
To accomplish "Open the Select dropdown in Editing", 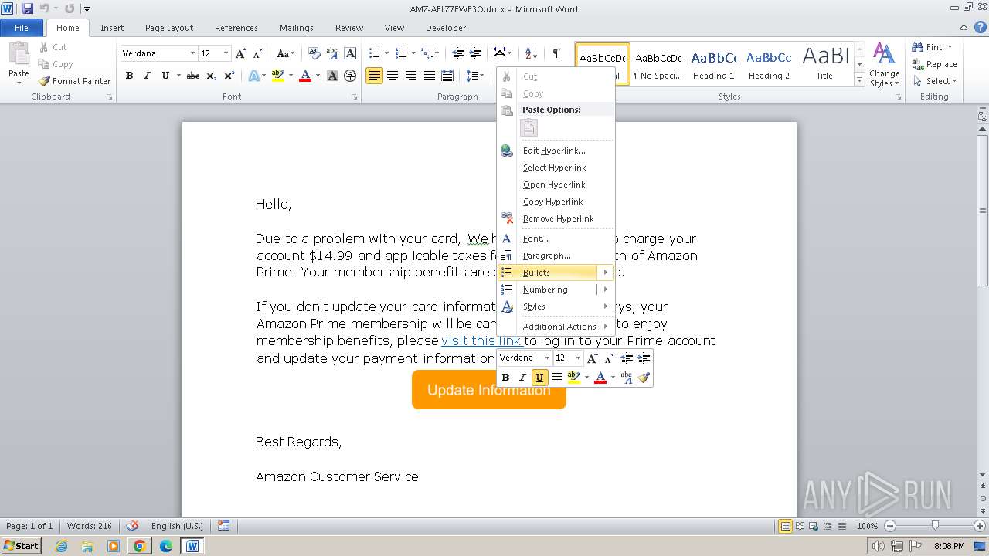I will coord(935,81).
